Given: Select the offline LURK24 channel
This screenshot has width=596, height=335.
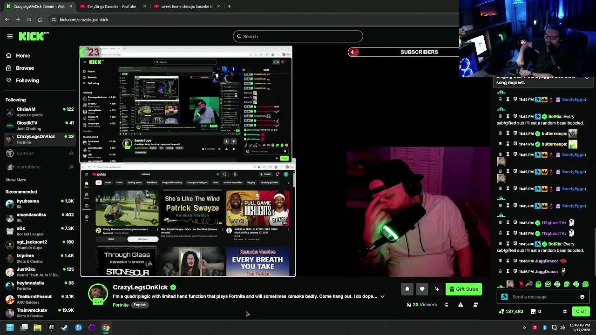Looking at the screenshot, I should click(x=40, y=153).
